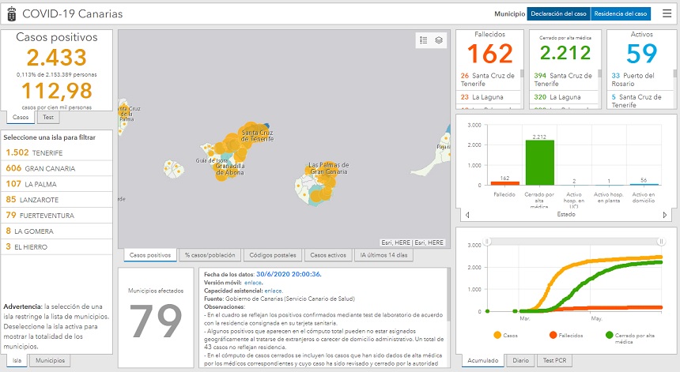
Task: Select Declaración del caso option
Action: click(558, 13)
